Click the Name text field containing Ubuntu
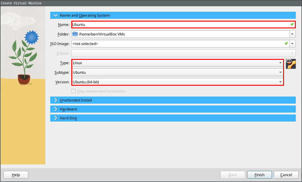This screenshot has height=182, width=302. click(180, 25)
